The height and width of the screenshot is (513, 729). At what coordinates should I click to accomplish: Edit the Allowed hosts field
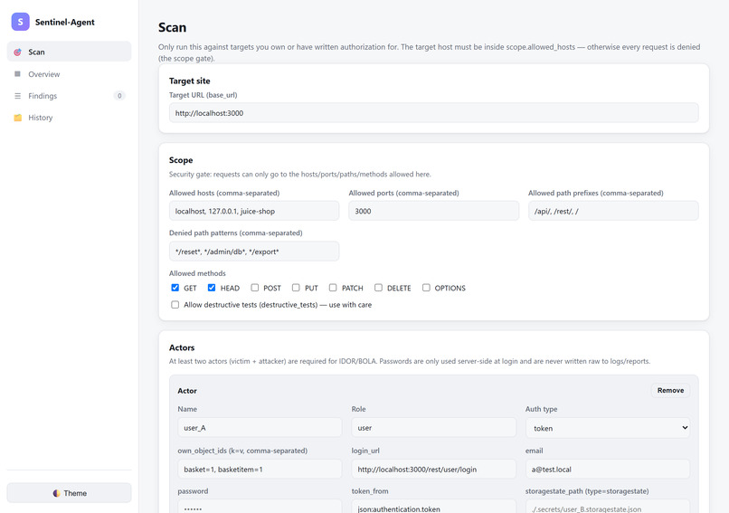[254, 211]
